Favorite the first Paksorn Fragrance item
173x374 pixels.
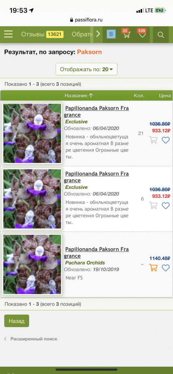point(166,140)
